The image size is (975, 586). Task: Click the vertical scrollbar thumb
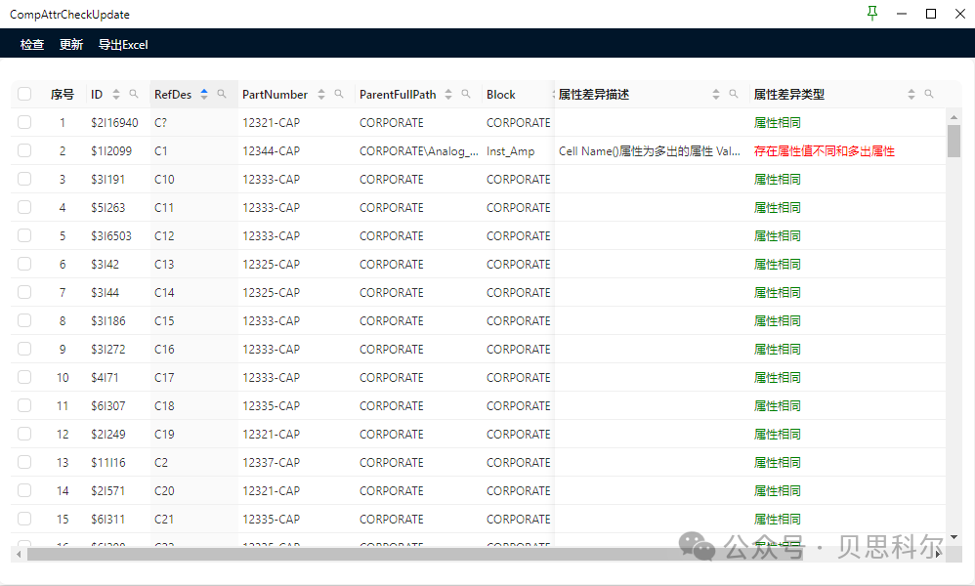tap(954, 141)
